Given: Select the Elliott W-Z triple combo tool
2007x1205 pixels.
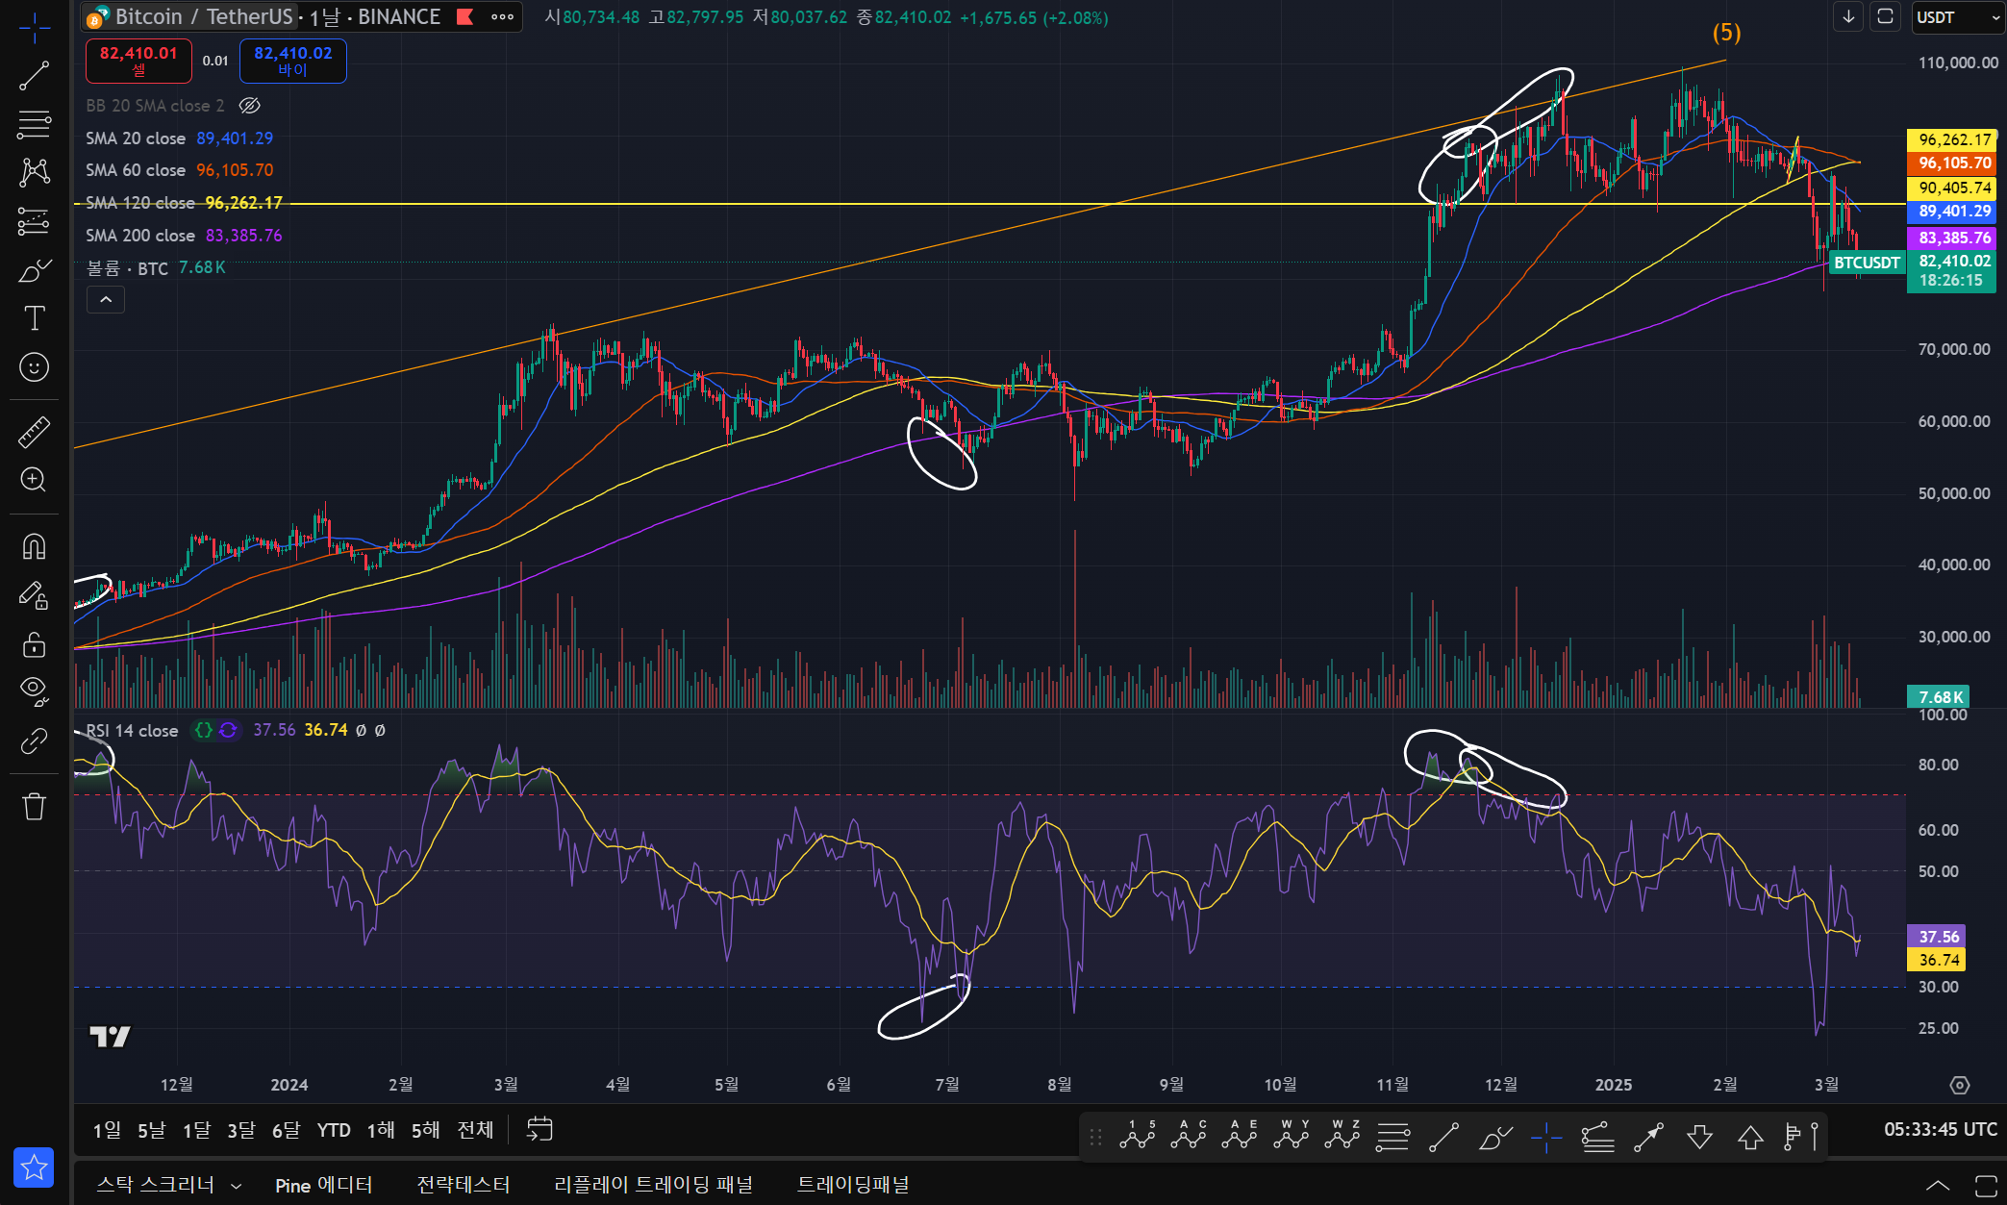Looking at the screenshot, I should (x=1342, y=1136).
